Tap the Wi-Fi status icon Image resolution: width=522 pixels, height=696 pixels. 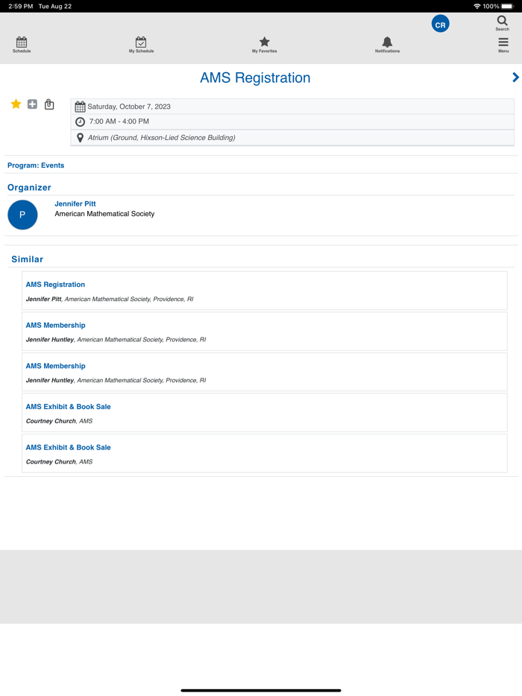pyautogui.click(x=477, y=6)
